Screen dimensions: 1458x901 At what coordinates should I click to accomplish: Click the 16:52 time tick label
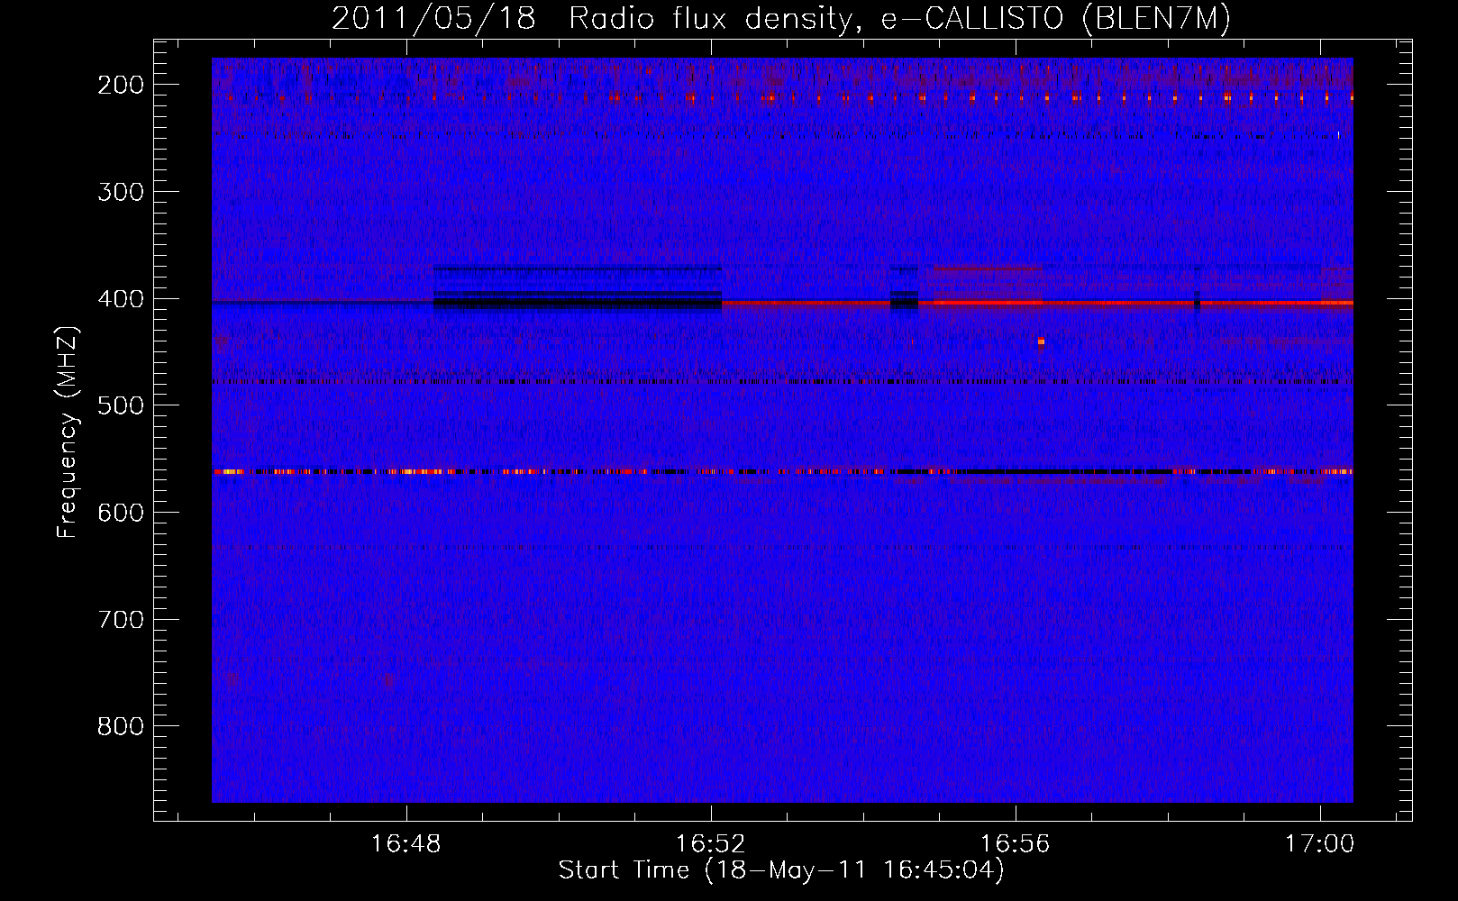point(711,844)
